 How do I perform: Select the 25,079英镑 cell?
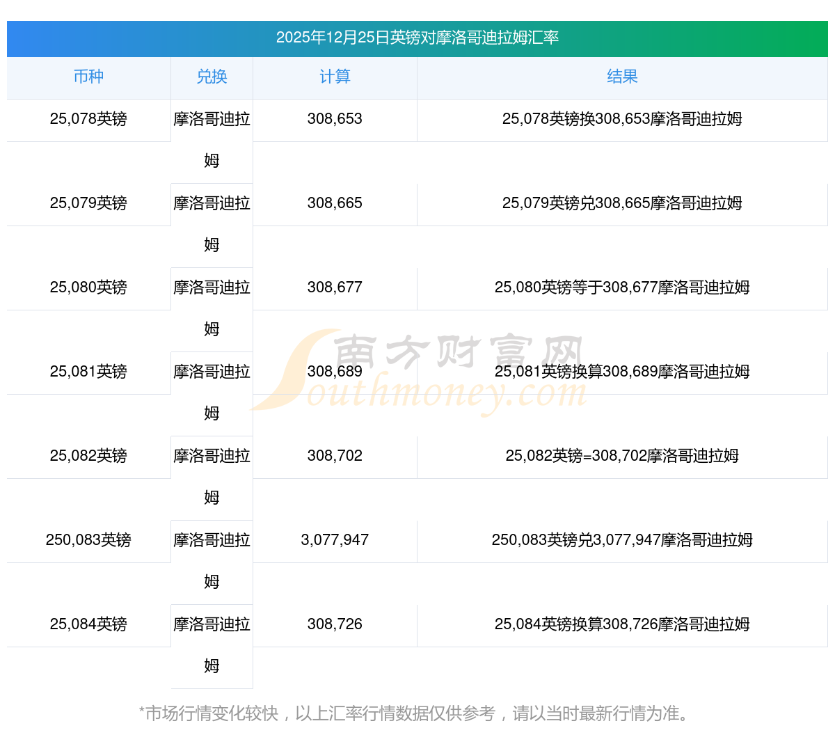pos(88,203)
